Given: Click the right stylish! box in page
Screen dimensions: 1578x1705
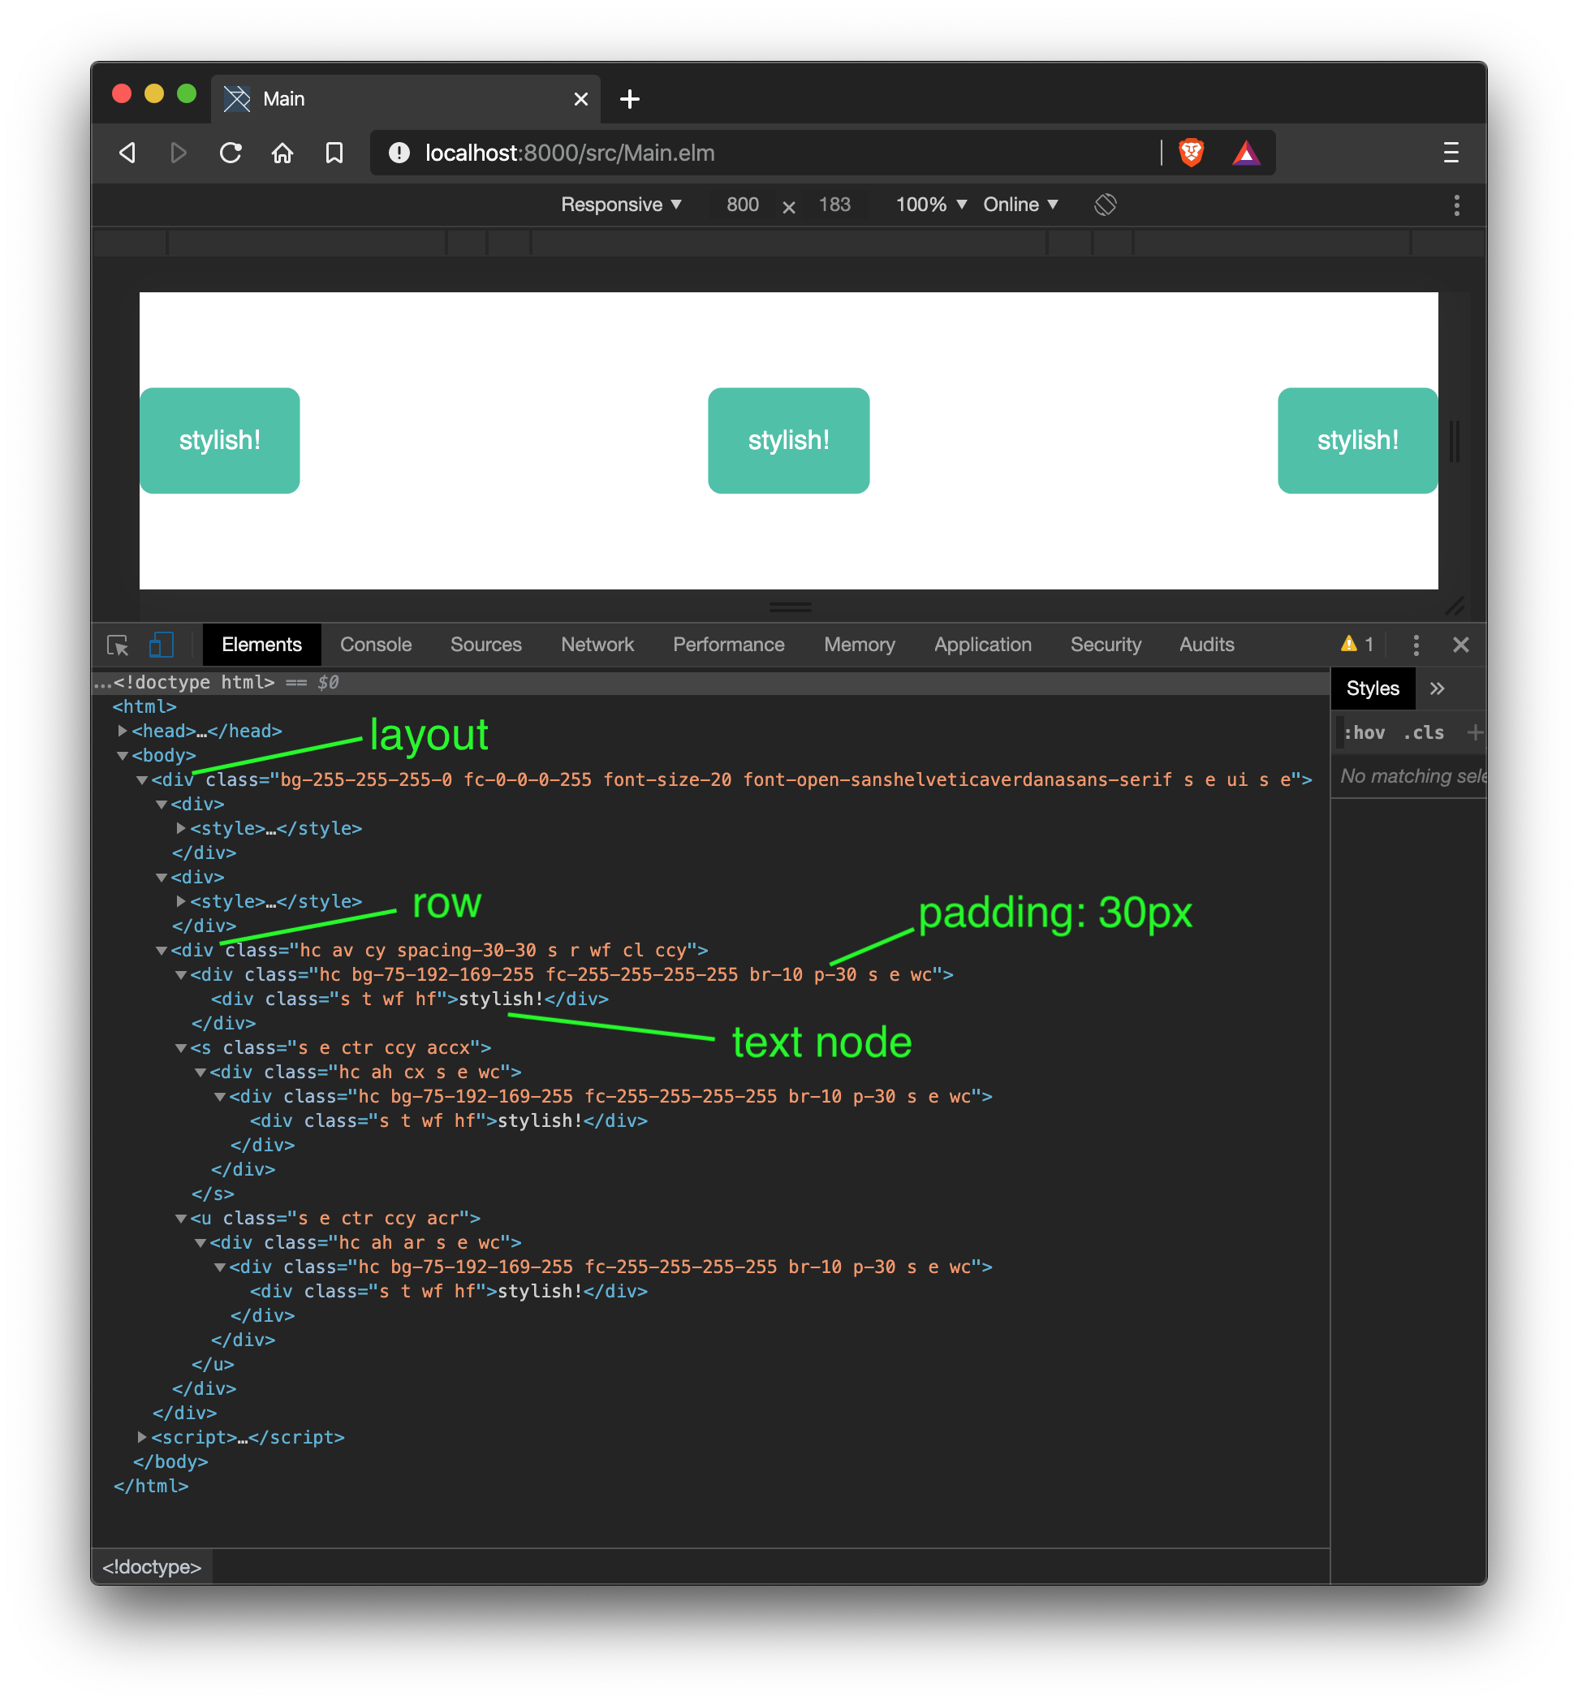Looking at the screenshot, I should pyautogui.click(x=1357, y=440).
